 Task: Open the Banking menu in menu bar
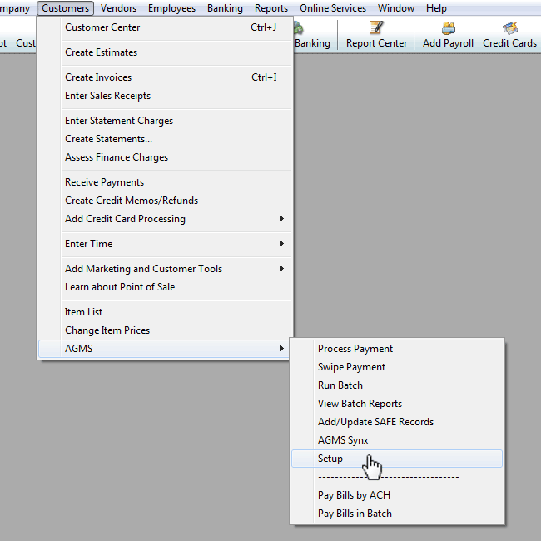click(x=225, y=8)
